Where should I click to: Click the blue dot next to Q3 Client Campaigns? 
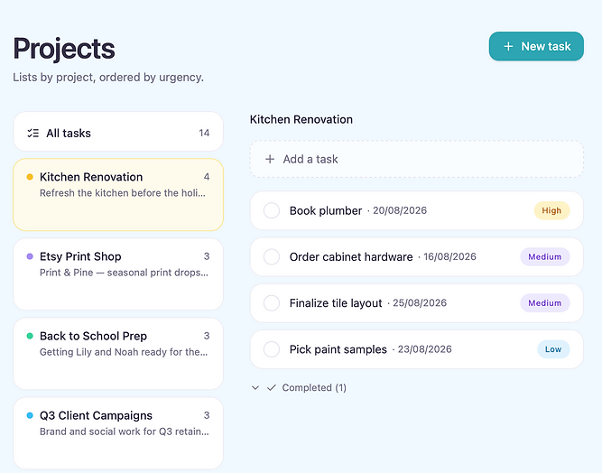tap(30, 415)
